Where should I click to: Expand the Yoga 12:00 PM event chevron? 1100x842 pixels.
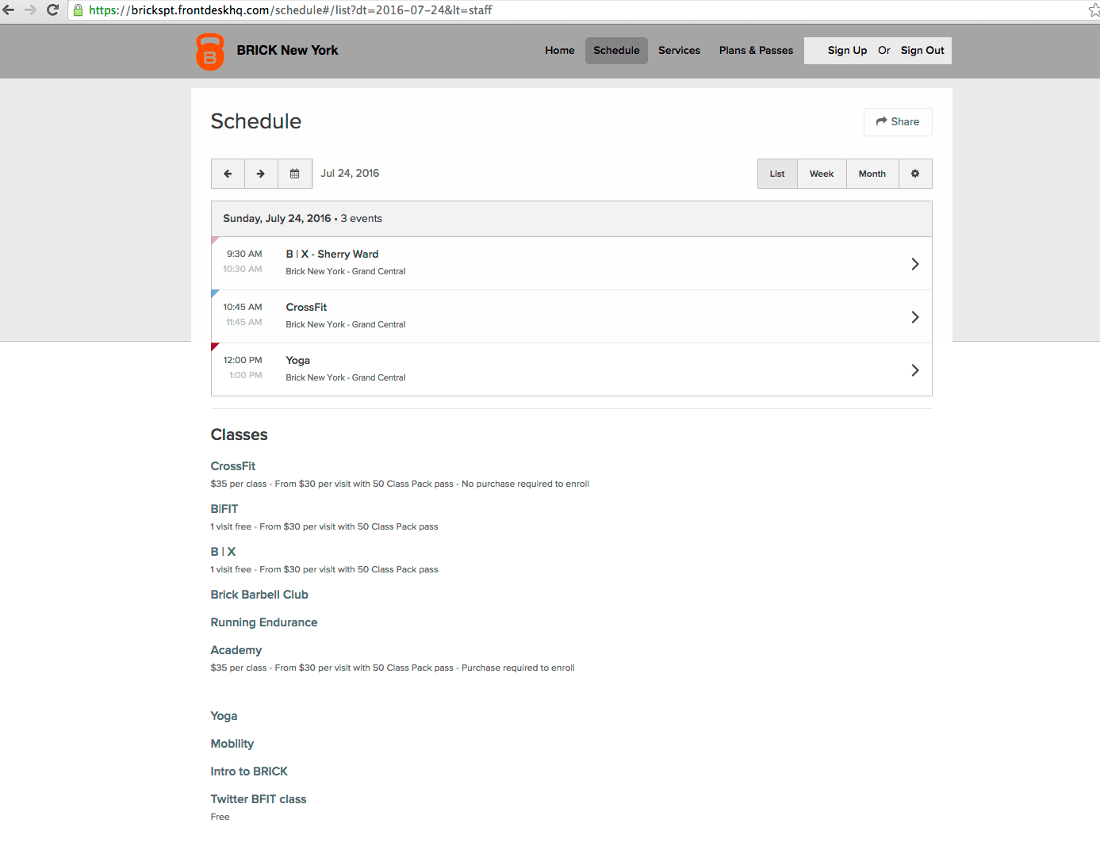(x=915, y=370)
